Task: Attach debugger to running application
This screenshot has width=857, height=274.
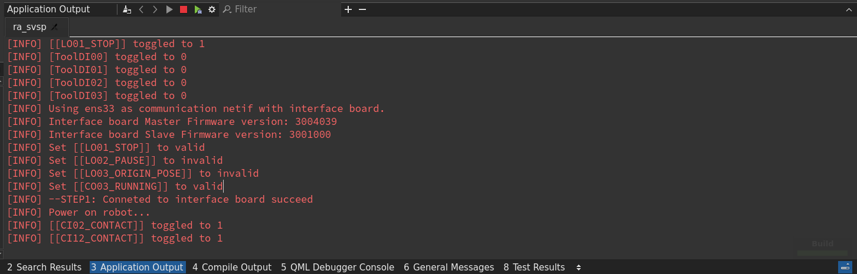Action: (x=198, y=9)
